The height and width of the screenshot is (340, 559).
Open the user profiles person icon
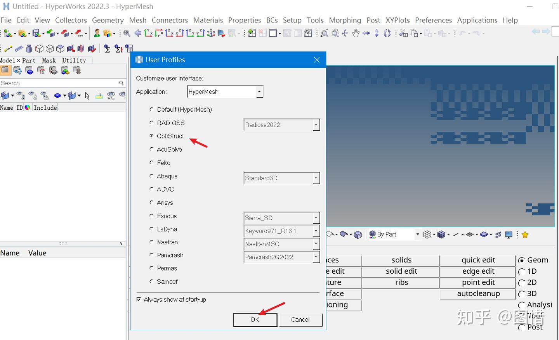click(x=97, y=33)
